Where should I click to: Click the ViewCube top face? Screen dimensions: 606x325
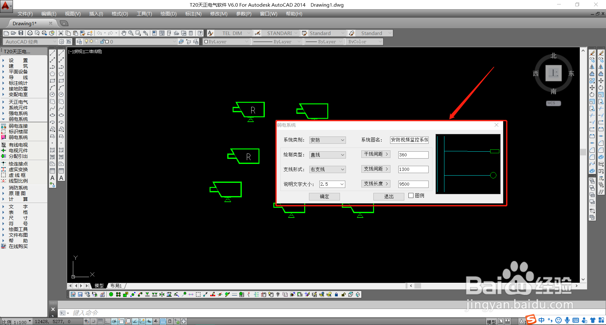(554, 73)
